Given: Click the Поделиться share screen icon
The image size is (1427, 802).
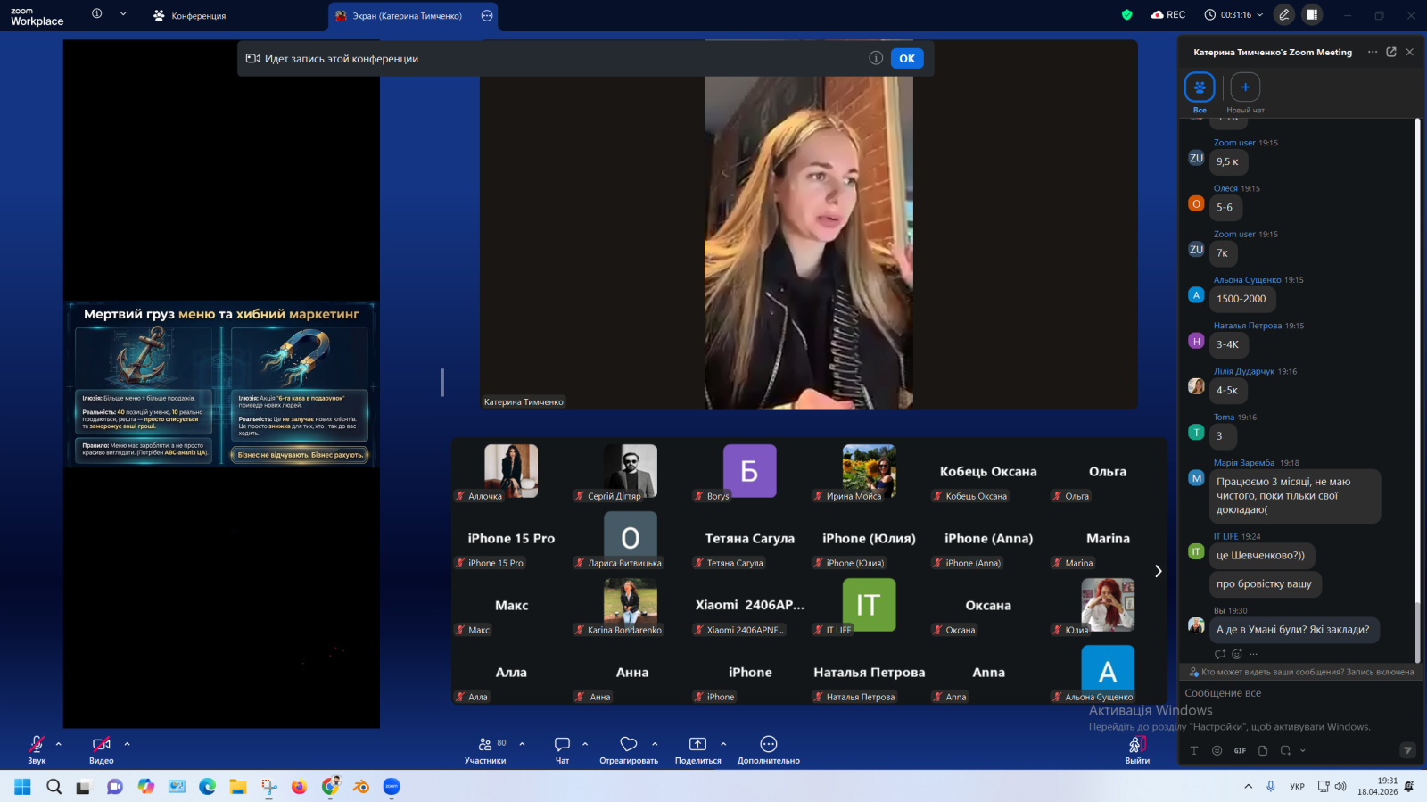Looking at the screenshot, I should [697, 744].
